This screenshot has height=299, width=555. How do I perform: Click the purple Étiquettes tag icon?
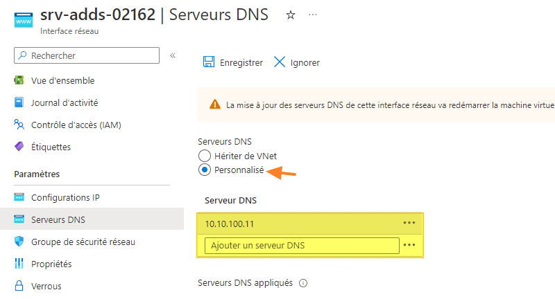pyautogui.click(x=19, y=147)
